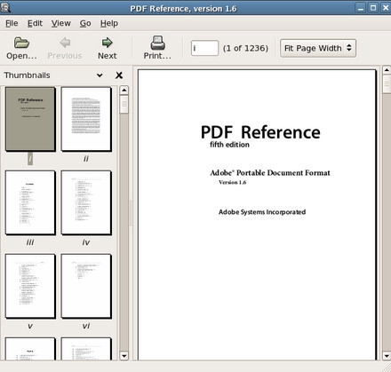Open the View menu
Screen dimensions: 391x372
coord(61,23)
